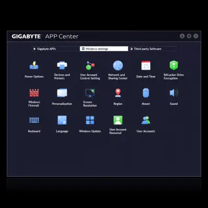This screenshot has width=208, height=208.
Task: Select the Windows settings tab
Action: click(104, 49)
